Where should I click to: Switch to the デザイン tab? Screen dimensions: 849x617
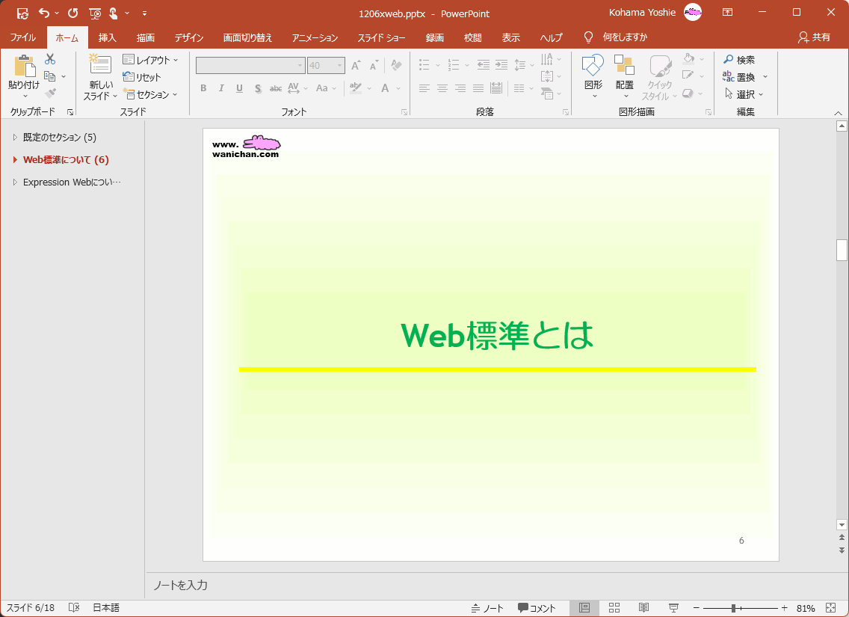(x=188, y=37)
